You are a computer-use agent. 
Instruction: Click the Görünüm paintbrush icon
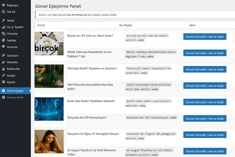3,56
